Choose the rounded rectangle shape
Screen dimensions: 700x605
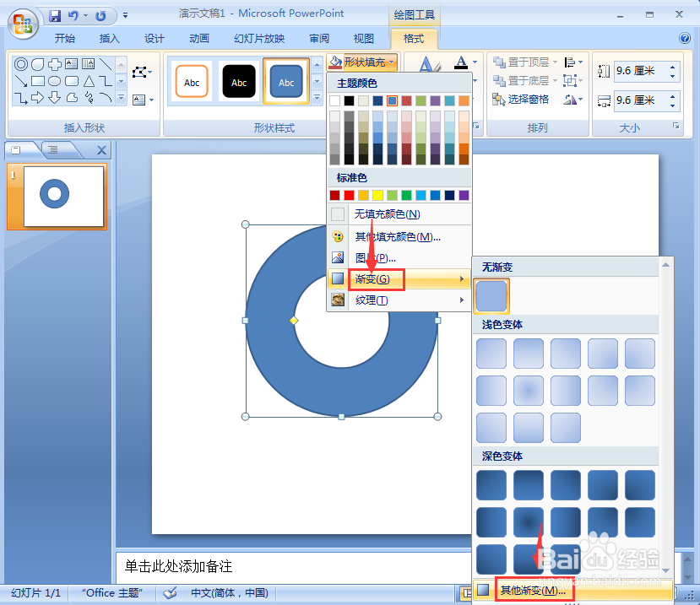72,81
